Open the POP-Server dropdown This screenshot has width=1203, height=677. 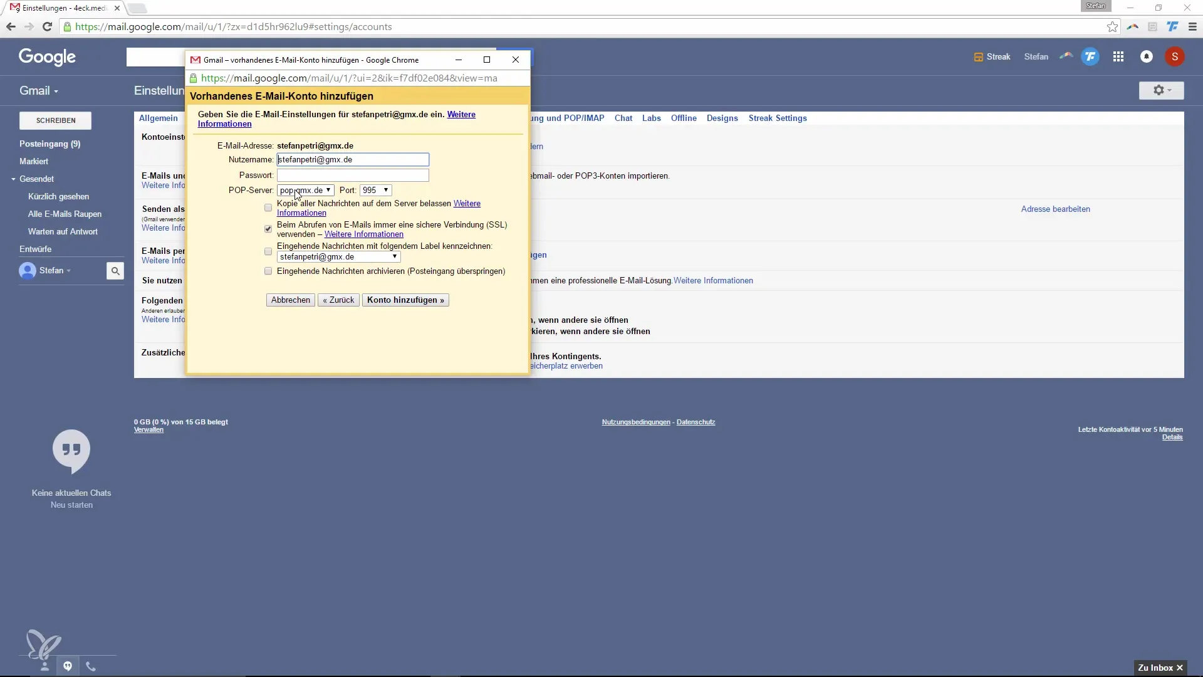306,190
